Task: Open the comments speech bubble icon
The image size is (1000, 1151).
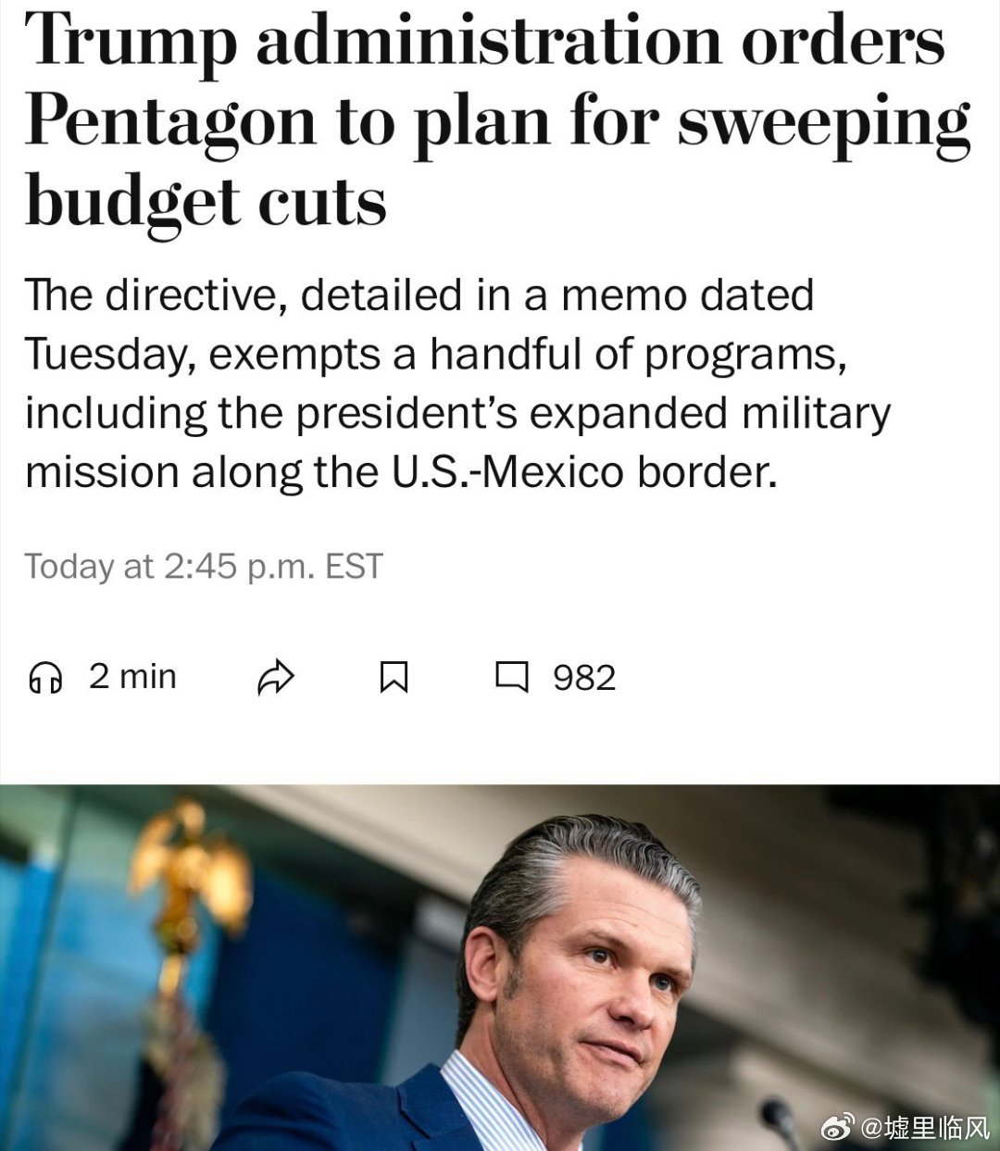Action: coord(511,677)
